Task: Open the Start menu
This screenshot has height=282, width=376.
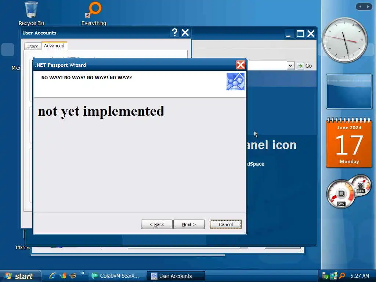Action: (21, 276)
